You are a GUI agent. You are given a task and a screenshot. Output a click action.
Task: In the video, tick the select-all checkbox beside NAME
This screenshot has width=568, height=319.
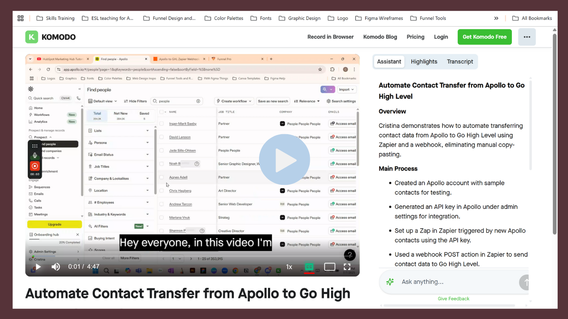pyautogui.click(x=161, y=112)
